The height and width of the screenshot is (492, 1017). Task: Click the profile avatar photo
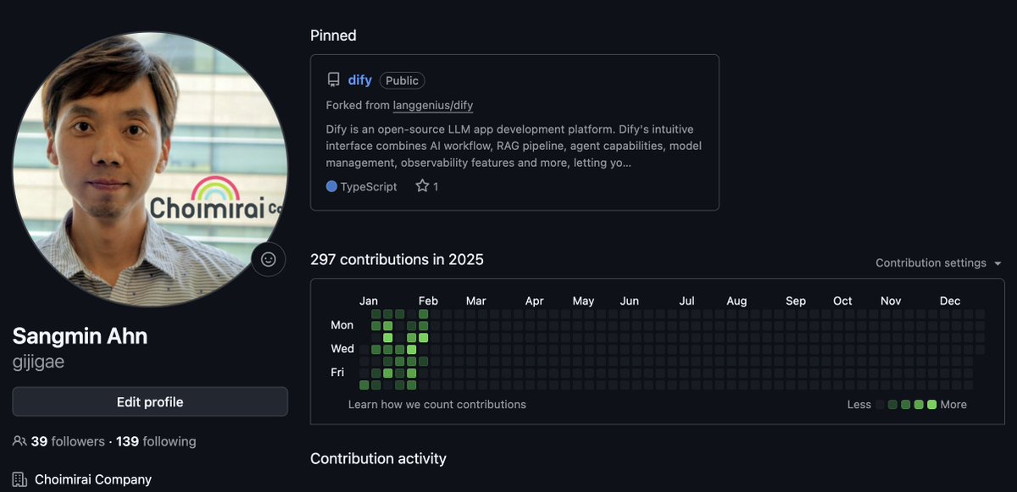point(150,169)
